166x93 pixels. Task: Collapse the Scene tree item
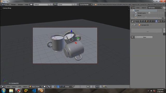[131, 11]
